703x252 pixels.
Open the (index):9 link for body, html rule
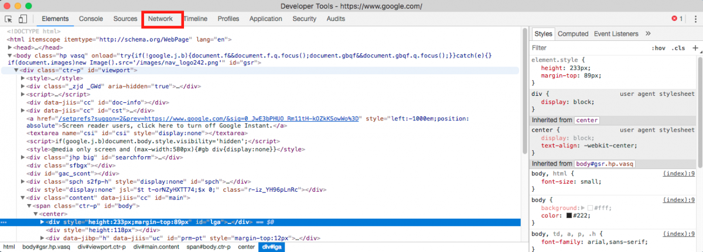click(x=678, y=174)
